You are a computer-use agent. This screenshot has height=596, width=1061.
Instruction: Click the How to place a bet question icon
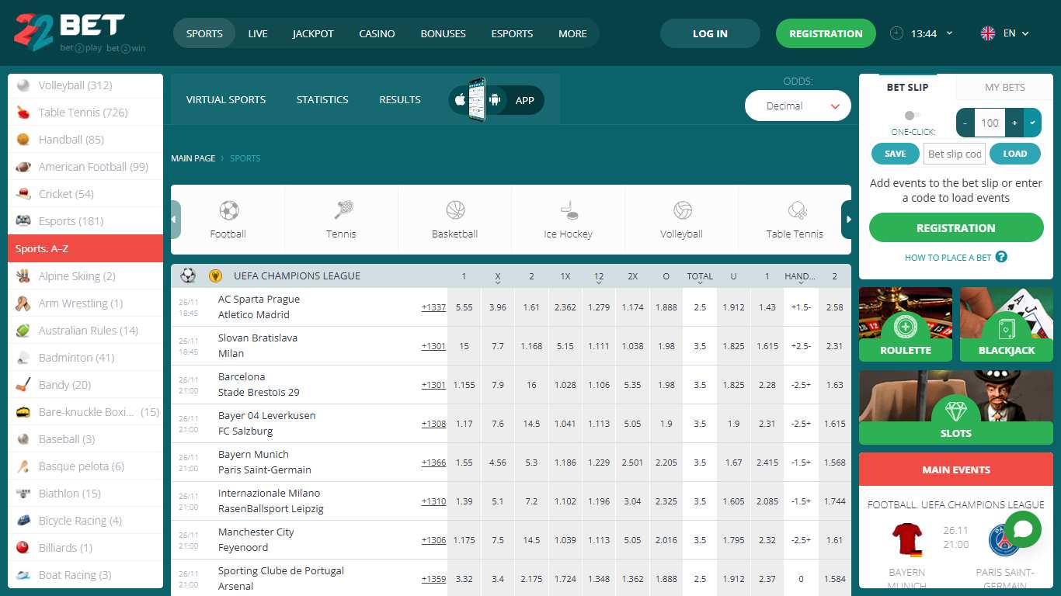(1001, 257)
